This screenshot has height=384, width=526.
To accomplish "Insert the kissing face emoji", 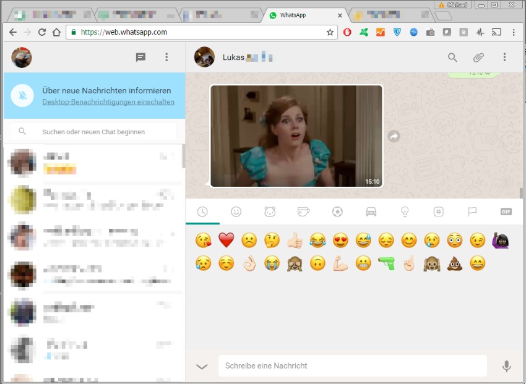I will pyautogui.click(x=204, y=241).
